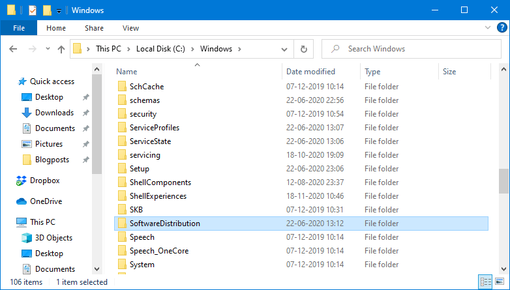Image resolution: width=510 pixels, height=290 pixels.
Task: Click the navigation pane scroll up arrow
Action: (x=97, y=69)
